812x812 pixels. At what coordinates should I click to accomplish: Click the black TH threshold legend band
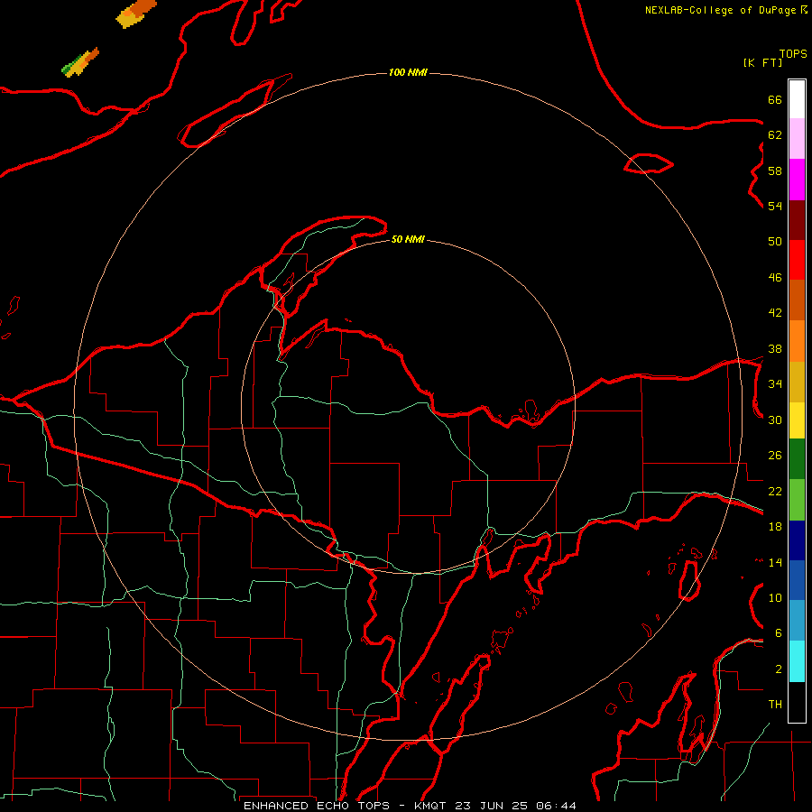coord(797,702)
